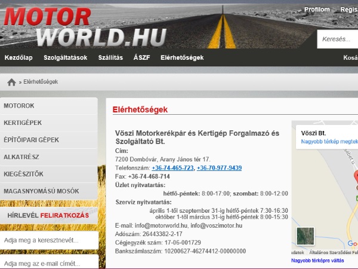This screenshot has width=358, height=269.
Task: Click Üzlet nyitvatartás label
Action: [140, 185]
